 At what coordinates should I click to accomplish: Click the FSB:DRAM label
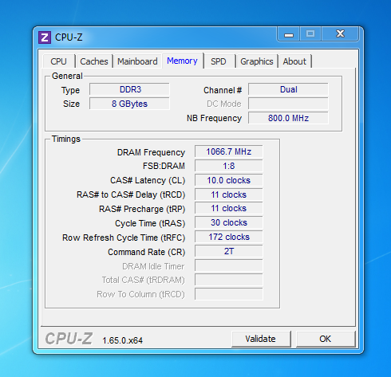tap(164, 166)
